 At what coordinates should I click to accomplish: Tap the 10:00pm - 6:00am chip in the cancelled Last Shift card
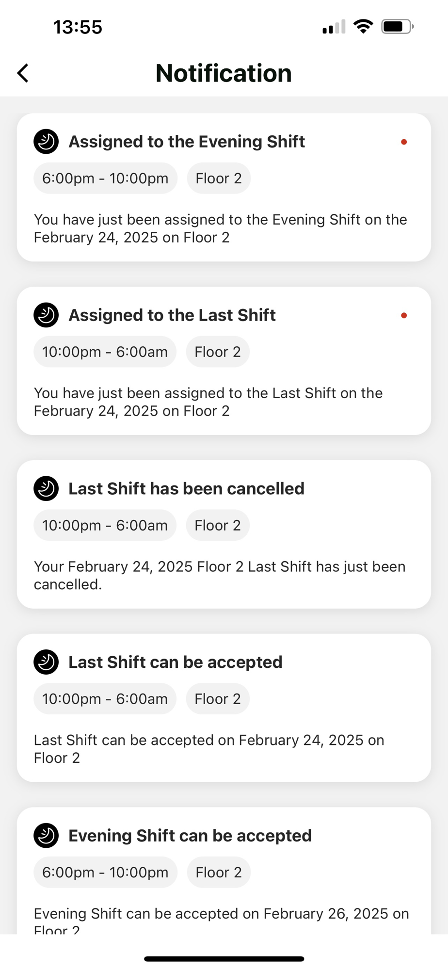tap(105, 525)
